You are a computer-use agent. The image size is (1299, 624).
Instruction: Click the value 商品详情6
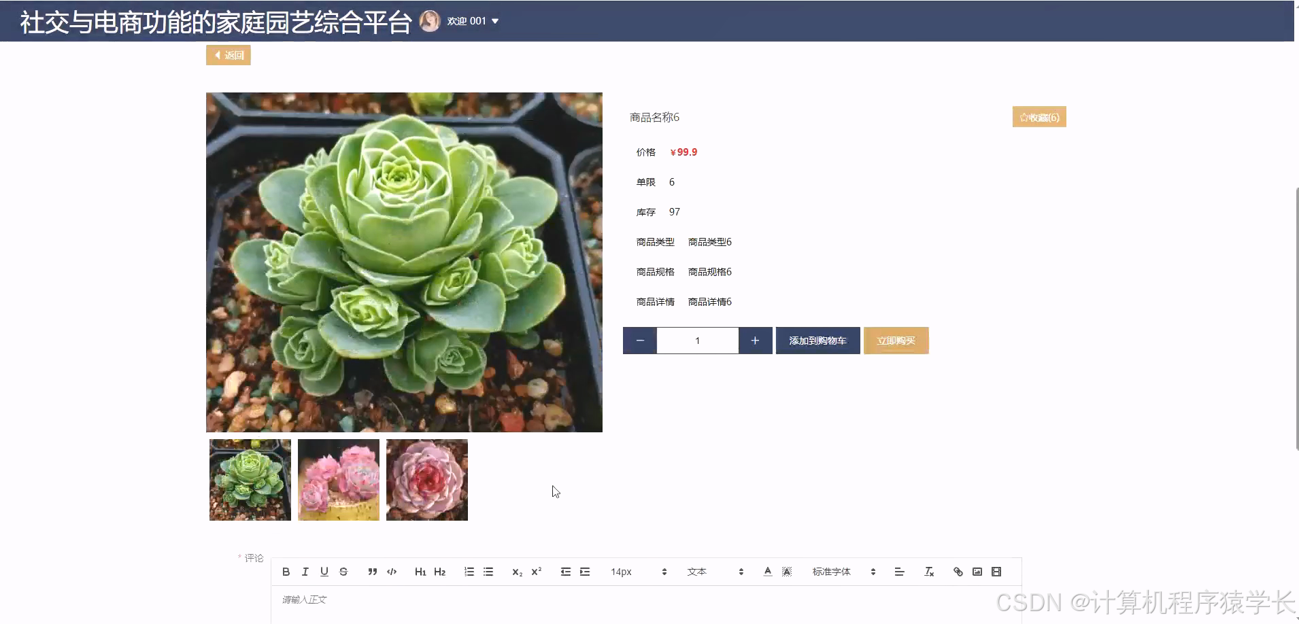(x=710, y=302)
